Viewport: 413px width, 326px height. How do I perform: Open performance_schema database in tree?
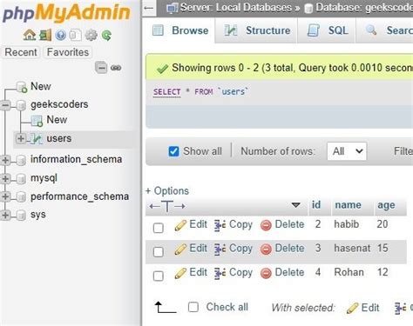pos(79,196)
